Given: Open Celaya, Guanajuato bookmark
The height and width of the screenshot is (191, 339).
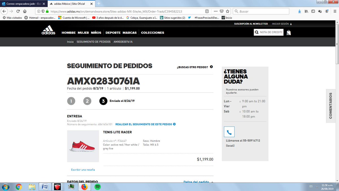Looking at the screenshot, I should point(141,18).
